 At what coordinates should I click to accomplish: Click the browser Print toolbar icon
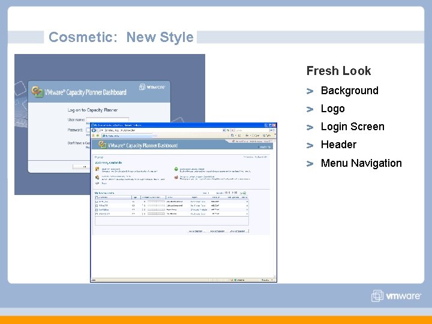click(247, 136)
